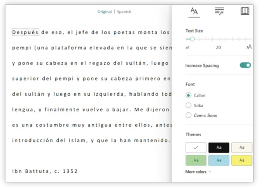Choose the black theme swatch
The image size is (259, 189).
[219, 148]
